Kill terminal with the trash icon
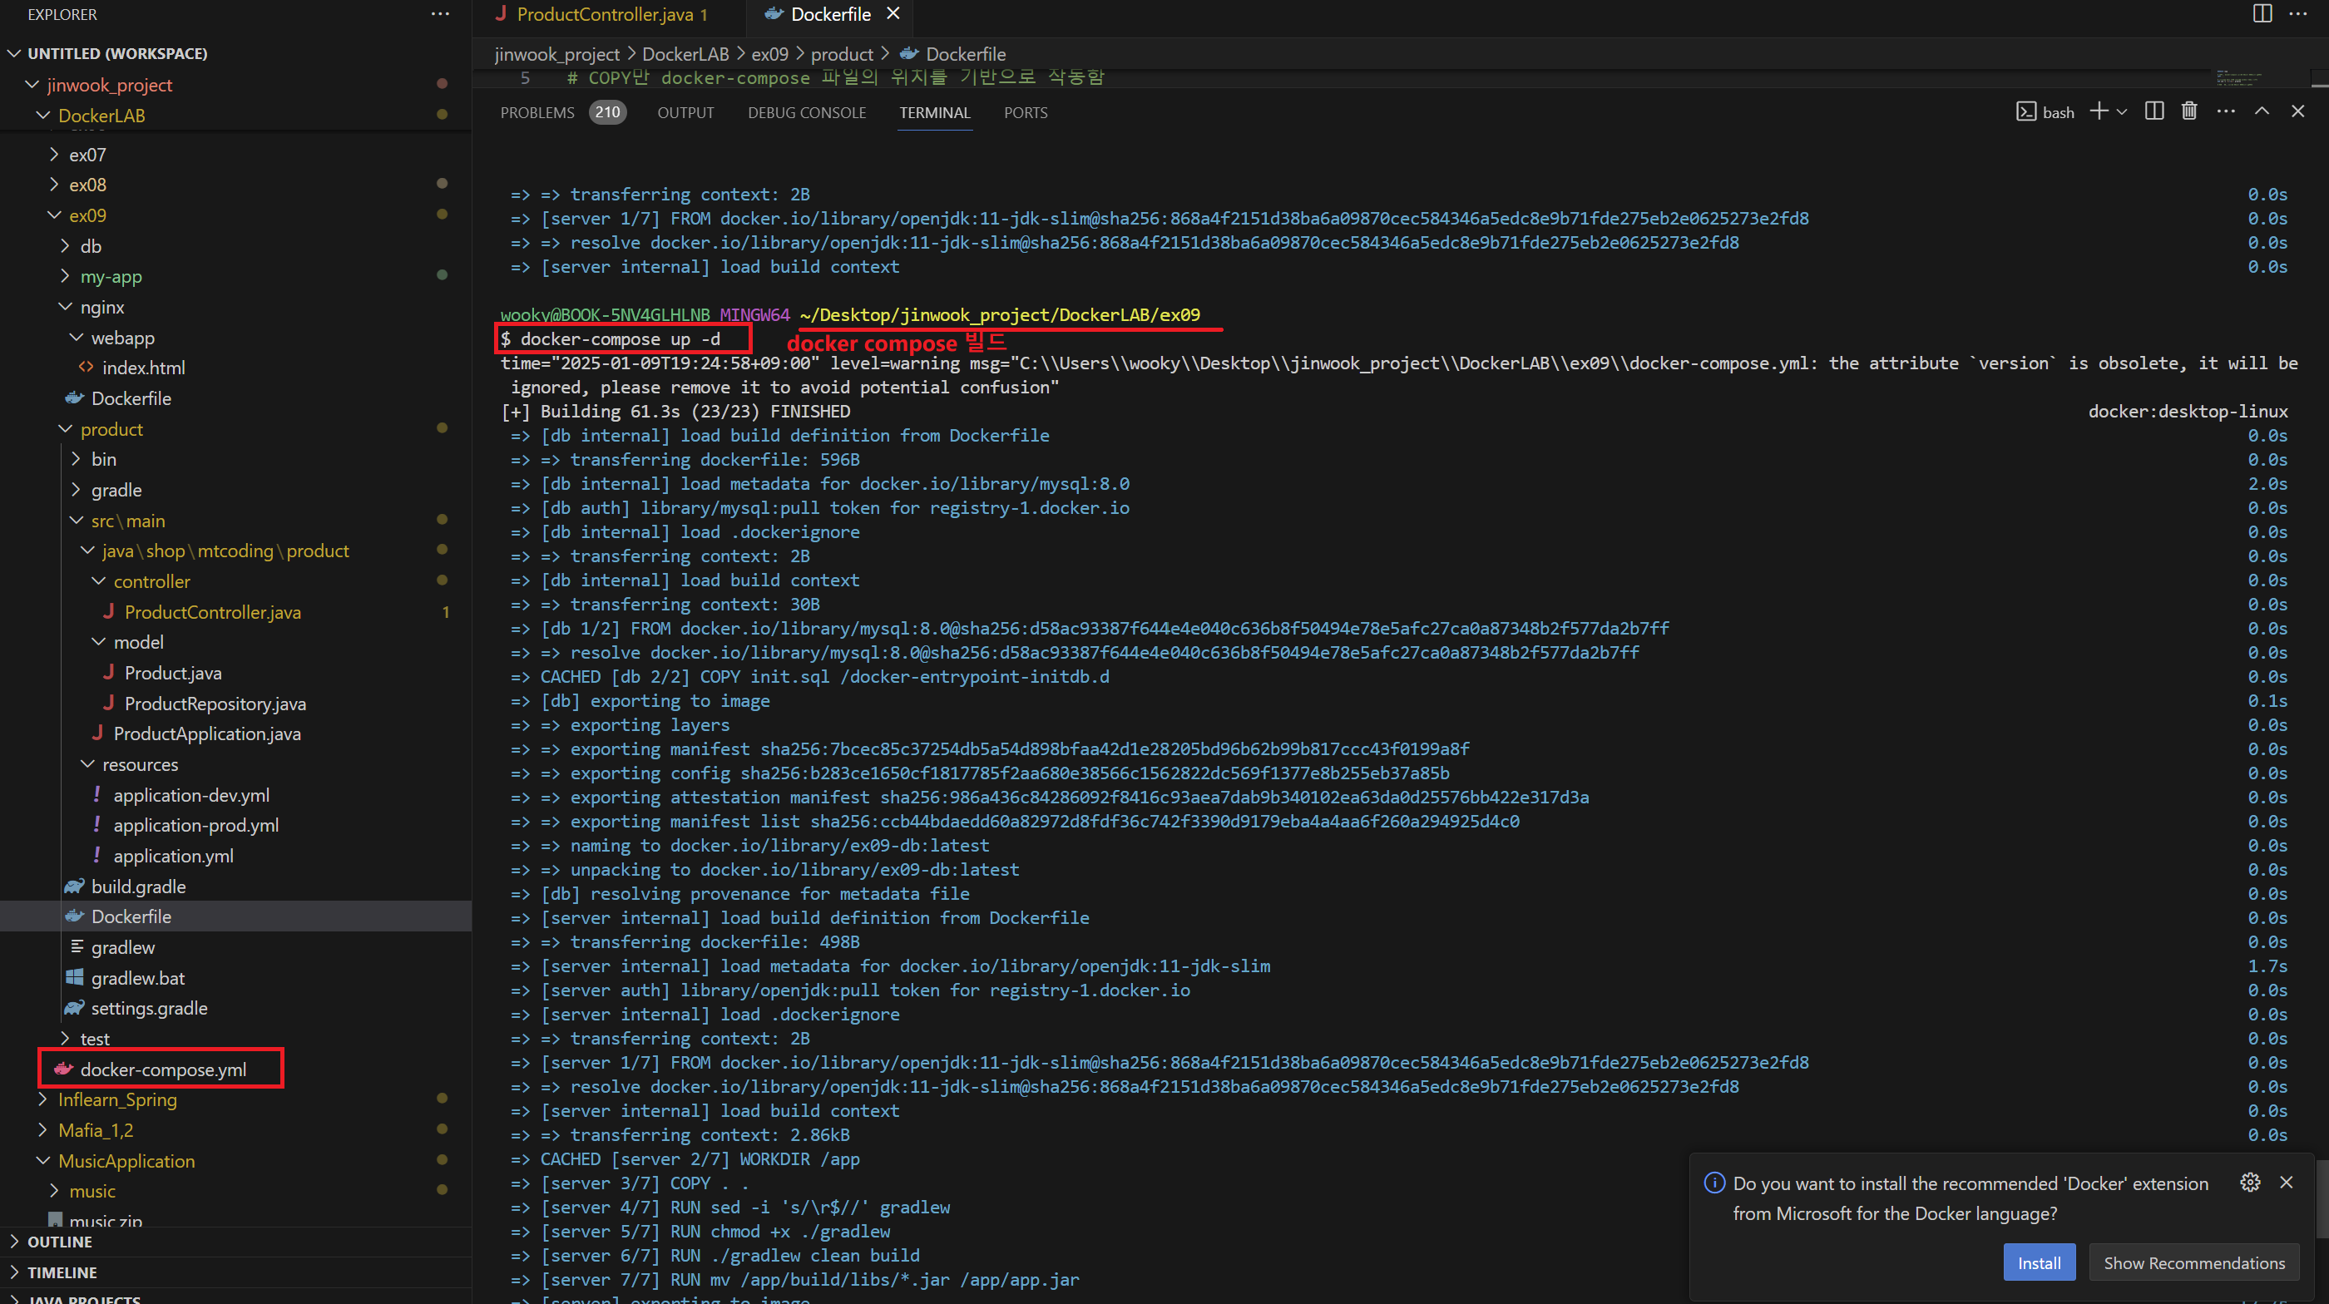 tap(2189, 111)
